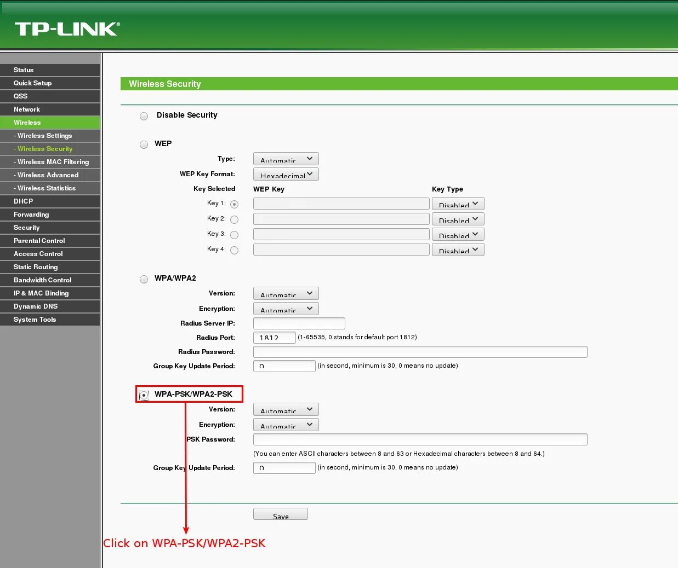This screenshot has height=568, width=678.
Task: Click the PSK Password field
Action: click(x=420, y=439)
